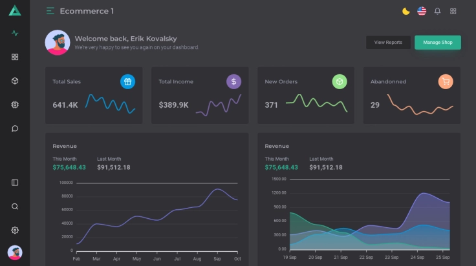Click the green triangle logo in sidebar

pyautogui.click(x=15, y=11)
